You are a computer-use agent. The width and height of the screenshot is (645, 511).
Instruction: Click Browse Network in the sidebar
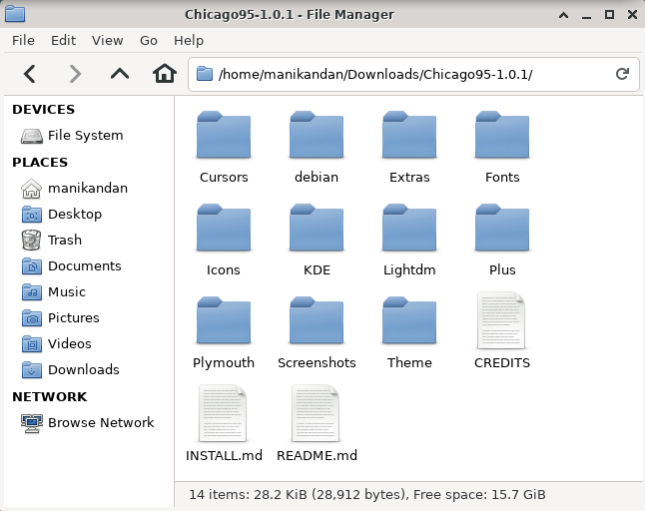coord(100,422)
